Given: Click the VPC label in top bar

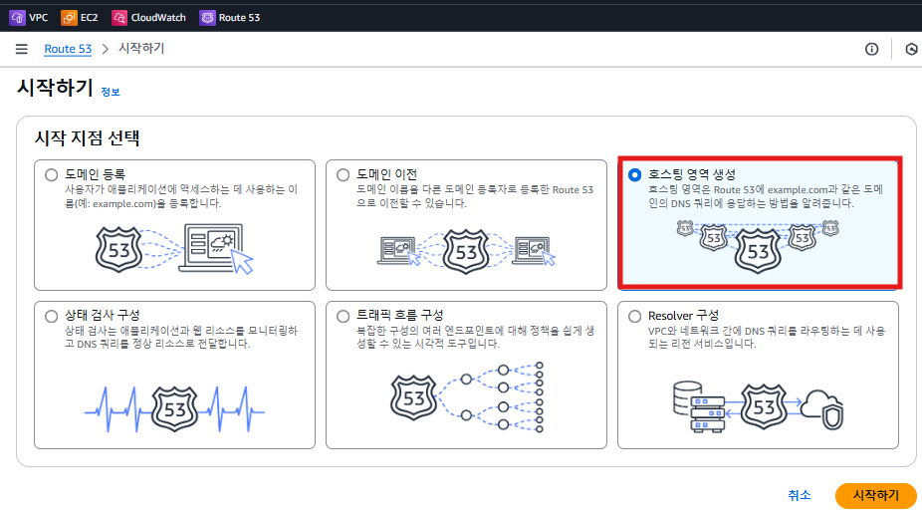Looking at the screenshot, I should tap(38, 18).
